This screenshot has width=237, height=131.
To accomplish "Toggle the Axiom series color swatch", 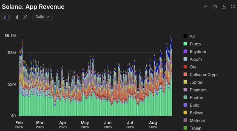I will 185,59.
